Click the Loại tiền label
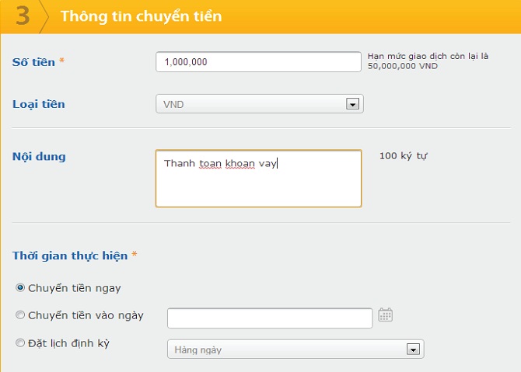521x372 pixels. pyautogui.click(x=39, y=104)
